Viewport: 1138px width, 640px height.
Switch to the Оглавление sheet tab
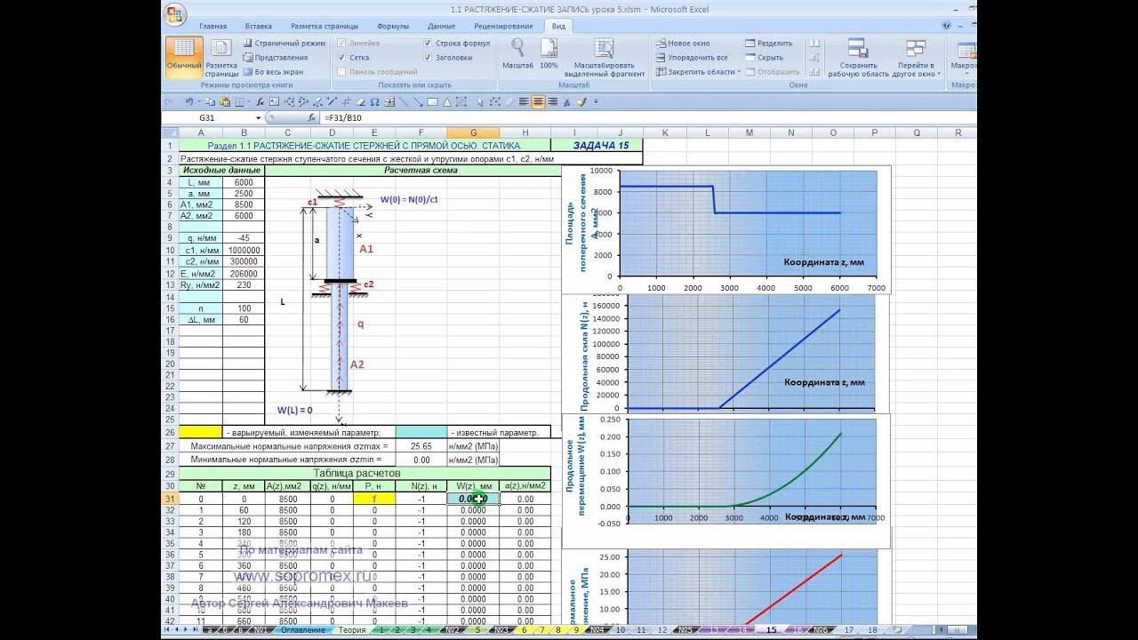click(x=302, y=630)
